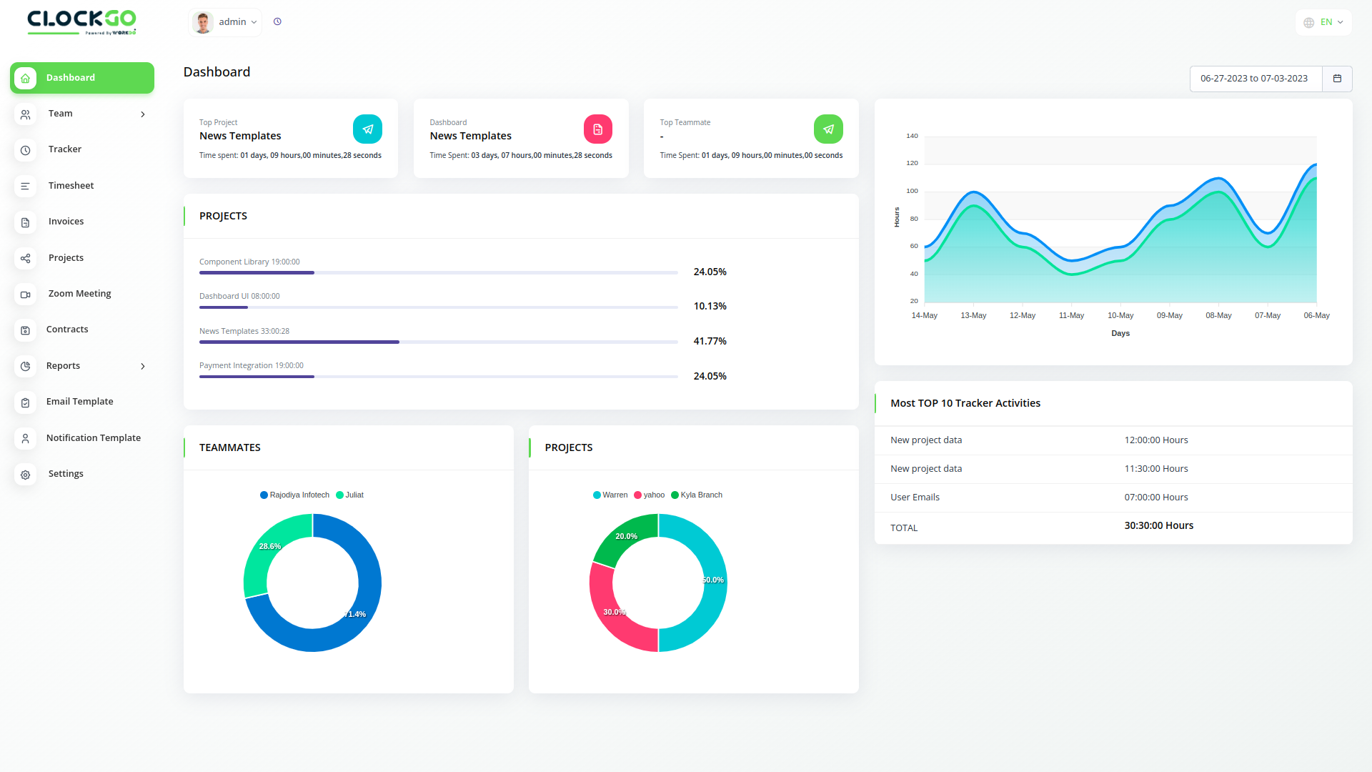Click the date range input field
1372x772 pixels.
[1254, 79]
